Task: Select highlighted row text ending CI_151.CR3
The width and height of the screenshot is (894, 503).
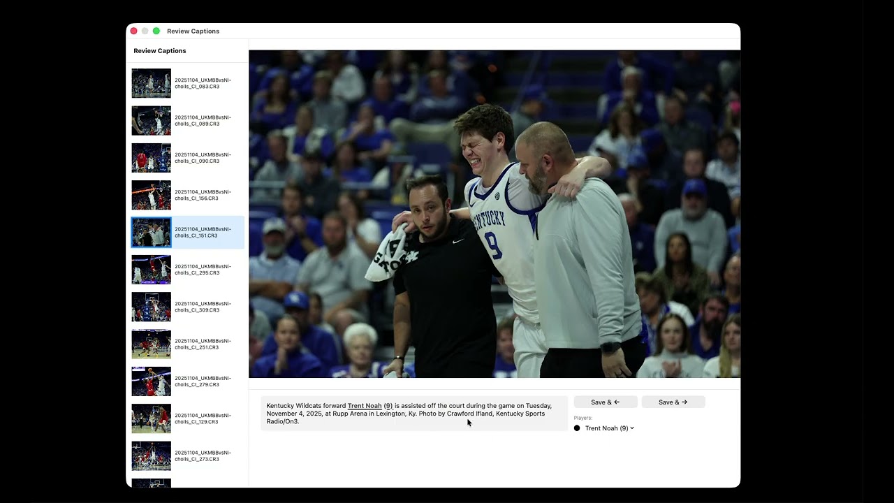Action: click(x=203, y=233)
